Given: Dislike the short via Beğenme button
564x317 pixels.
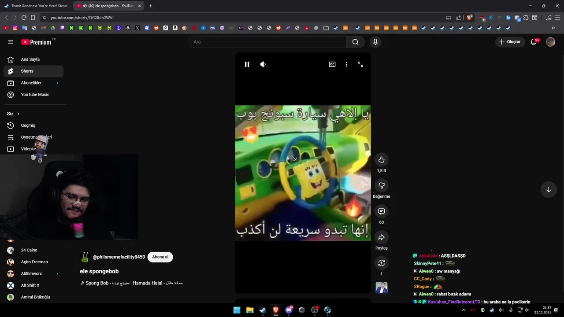Looking at the screenshot, I should click(x=382, y=186).
